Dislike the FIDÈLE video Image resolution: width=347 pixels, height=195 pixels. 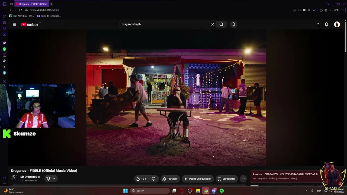tap(153, 179)
